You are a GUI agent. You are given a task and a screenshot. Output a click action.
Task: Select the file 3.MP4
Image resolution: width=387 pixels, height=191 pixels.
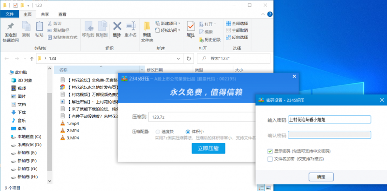70,137
